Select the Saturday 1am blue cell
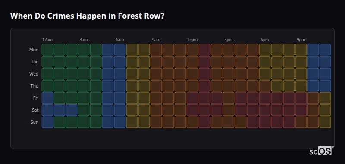Image resolution: width=345 pixels, height=164 pixels. (60, 110)
